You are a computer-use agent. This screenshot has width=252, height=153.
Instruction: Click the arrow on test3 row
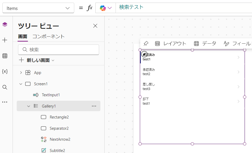(x=238, y=87)
